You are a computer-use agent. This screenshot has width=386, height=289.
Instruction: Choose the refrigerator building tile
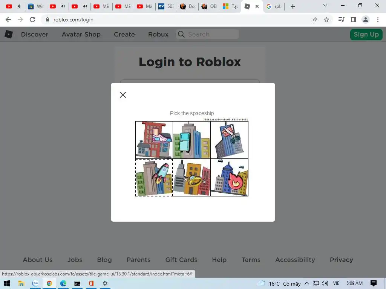tap(192, 140)
